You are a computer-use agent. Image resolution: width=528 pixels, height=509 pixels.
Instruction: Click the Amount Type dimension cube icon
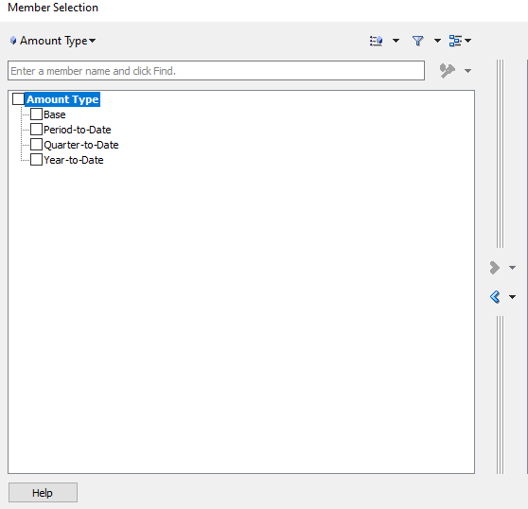[x=13, y=41]
